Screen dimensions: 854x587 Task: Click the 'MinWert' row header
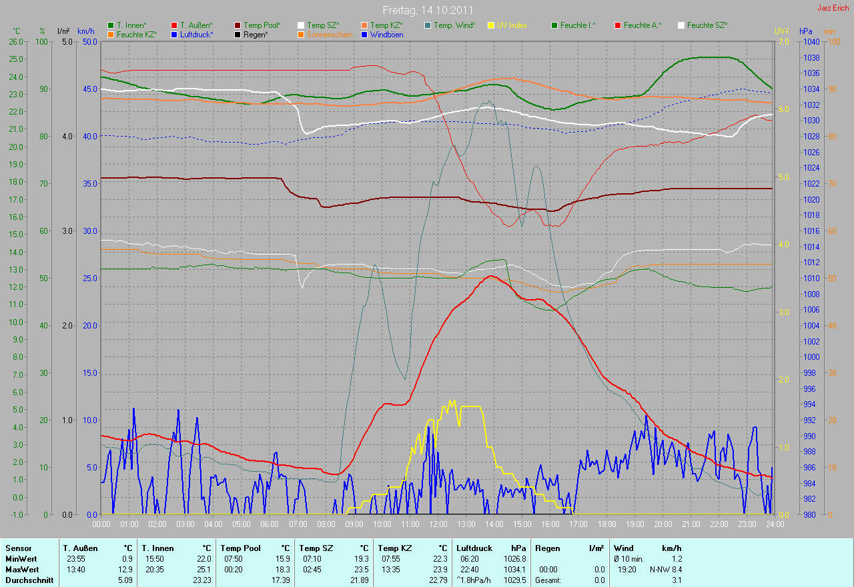[x=21, y=559]
